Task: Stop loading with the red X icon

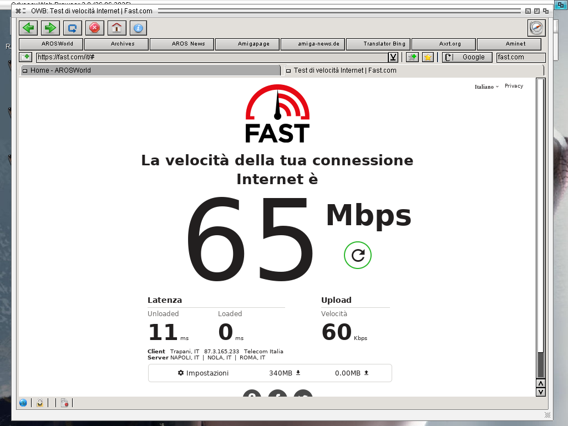Action: (94, 28)
